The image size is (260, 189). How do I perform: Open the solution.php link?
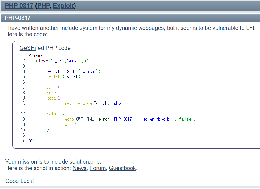85,162
